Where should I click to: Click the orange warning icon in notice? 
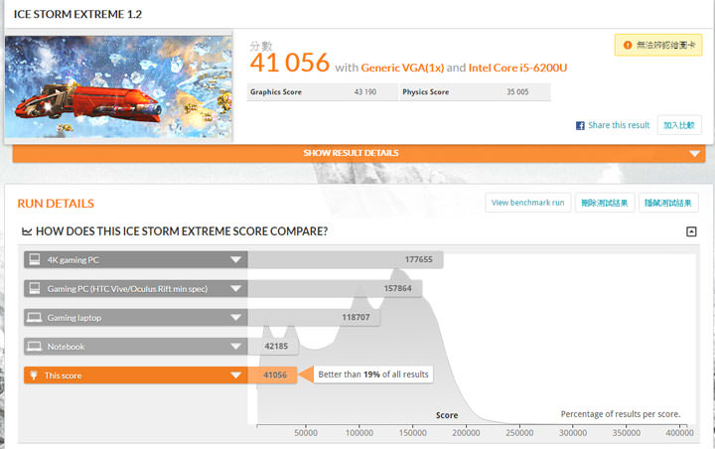628,45
